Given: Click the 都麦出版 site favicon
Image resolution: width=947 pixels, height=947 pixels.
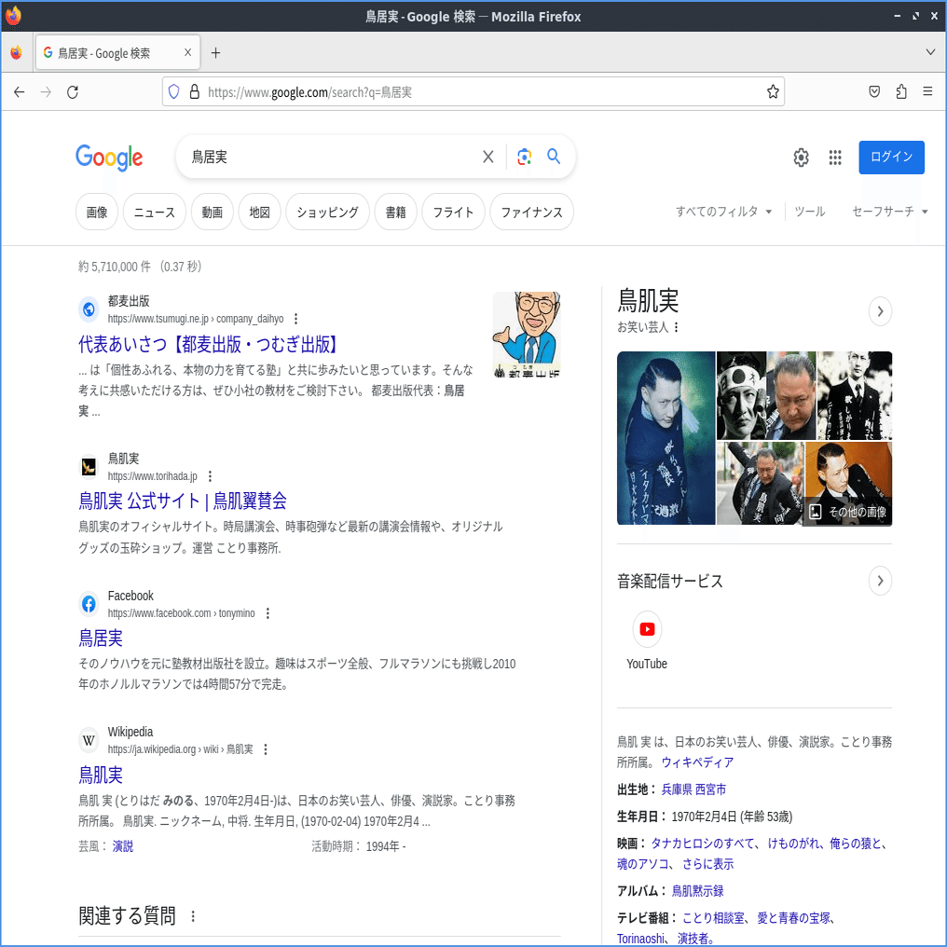Looking at the screenshot, I should (x=89, y=309).
